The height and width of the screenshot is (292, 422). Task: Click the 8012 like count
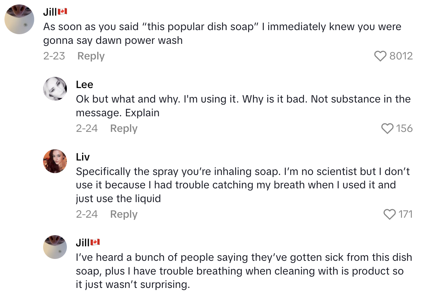pyautogui.click(x=402, y=56)
